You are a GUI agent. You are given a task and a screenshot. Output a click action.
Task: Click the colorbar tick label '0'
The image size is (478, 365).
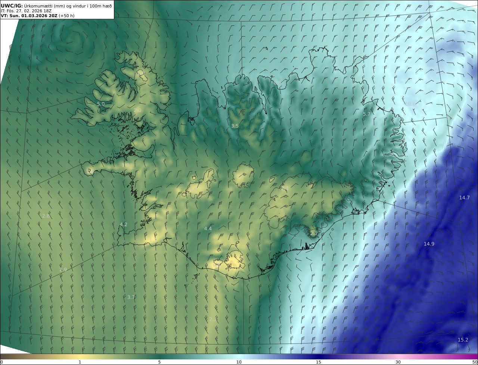point(1,362)
